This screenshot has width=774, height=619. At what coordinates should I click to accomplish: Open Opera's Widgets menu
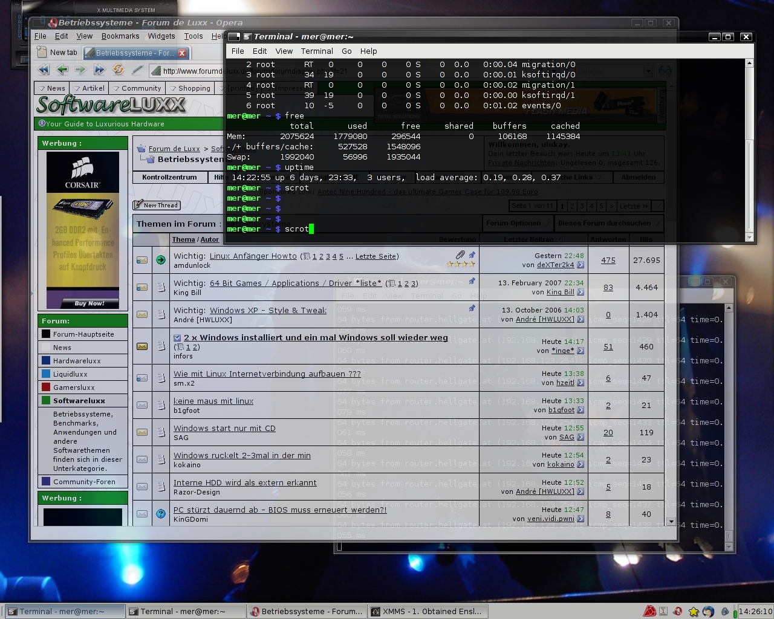click(x=161, y=36)
